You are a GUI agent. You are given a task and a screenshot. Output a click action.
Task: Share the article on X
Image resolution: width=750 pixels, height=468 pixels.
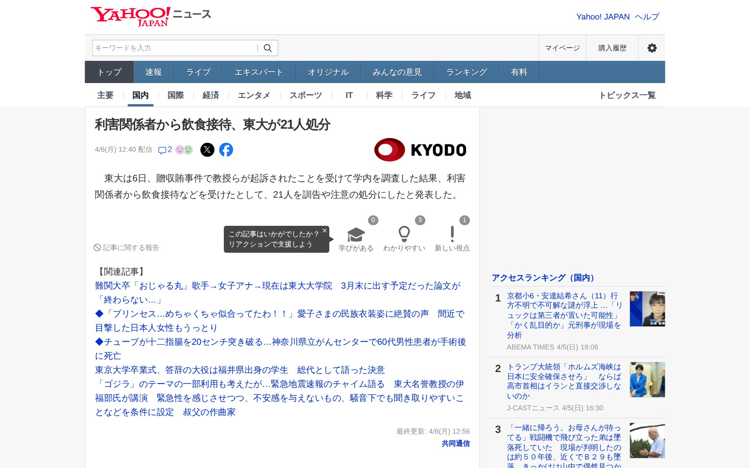click(207, 150)
